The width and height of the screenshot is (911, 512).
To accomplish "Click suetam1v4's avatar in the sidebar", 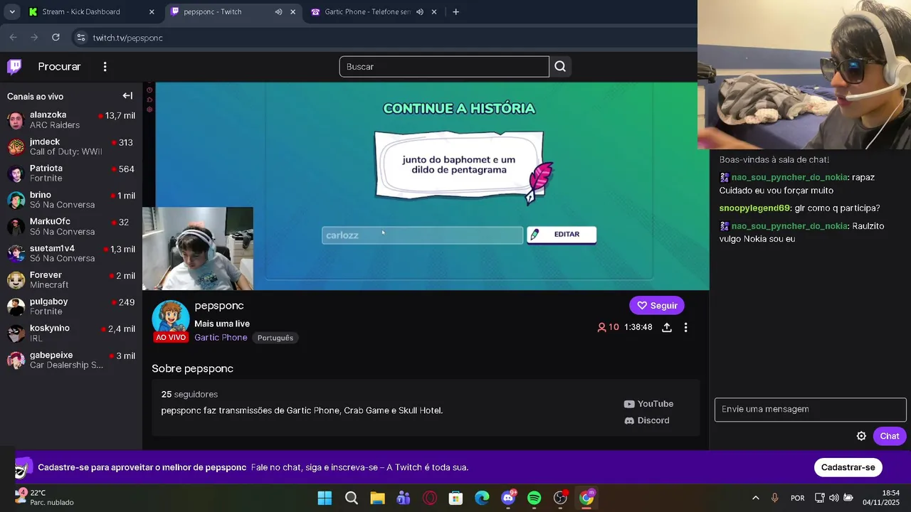I will tap(16, 254).
